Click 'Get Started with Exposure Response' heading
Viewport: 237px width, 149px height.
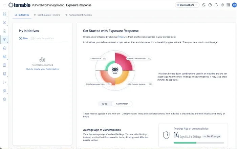[x=111, y=31]
